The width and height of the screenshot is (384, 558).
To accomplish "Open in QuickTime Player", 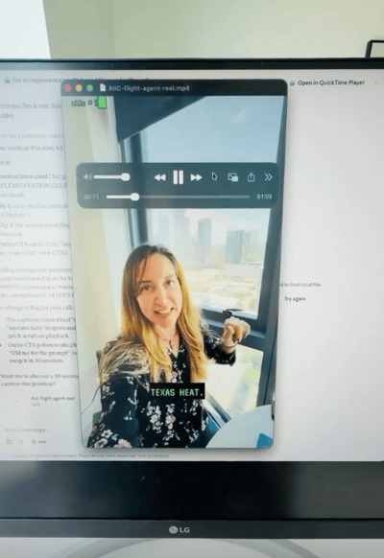I will click(x=331, y=82).
